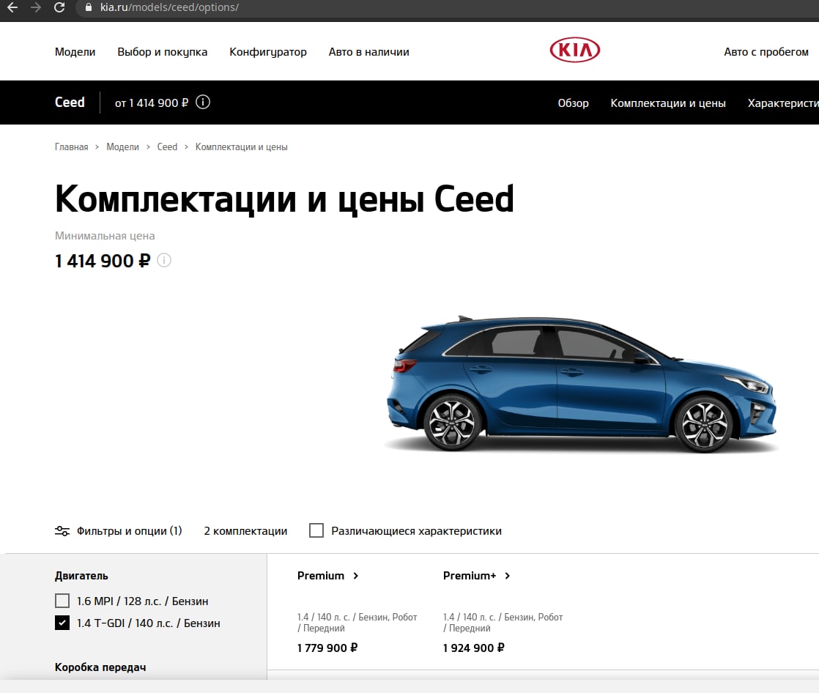Viewport: 819px width, 693px height.
Task: Click the Минимальная цена label
Action: tap(105, 236)
